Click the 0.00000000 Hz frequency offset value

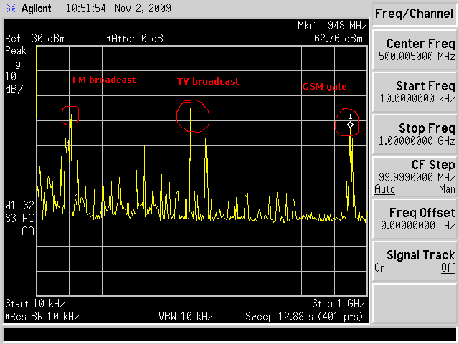click(418, 226)
